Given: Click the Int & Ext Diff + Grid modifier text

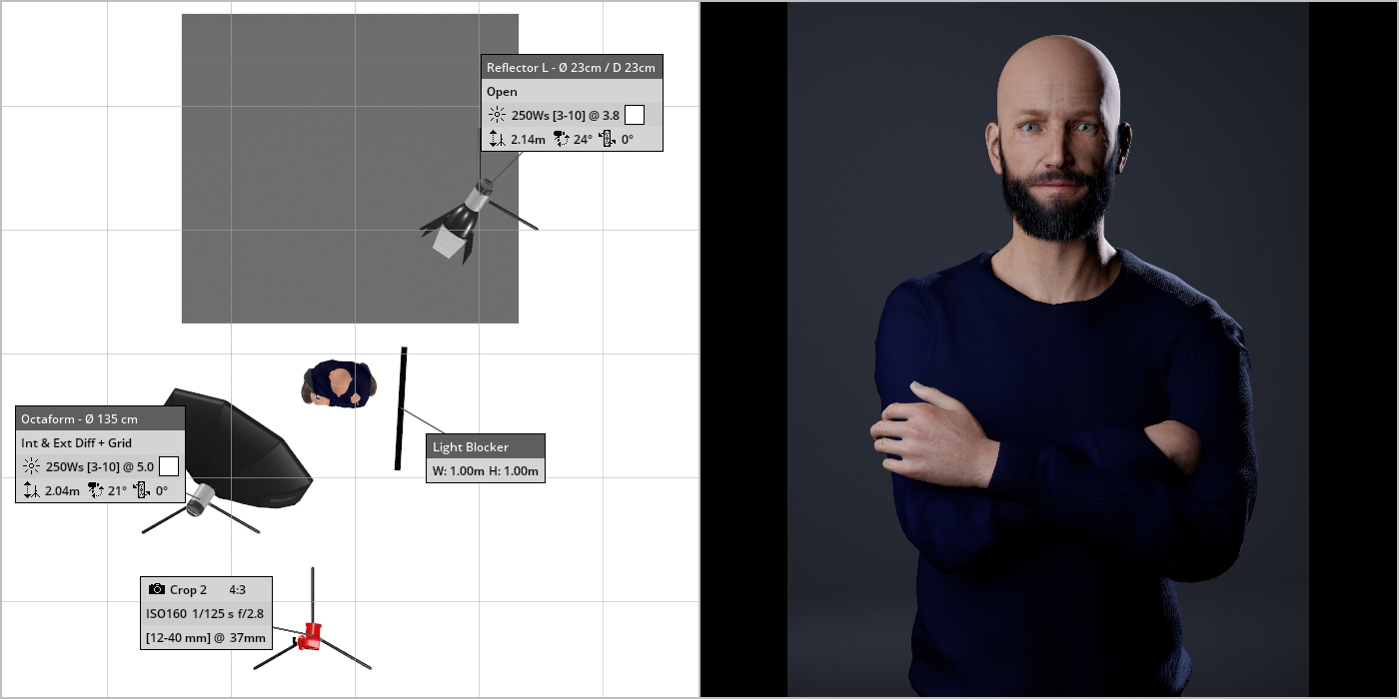Looking at the screenshot, I should click(x=77, y=442).
